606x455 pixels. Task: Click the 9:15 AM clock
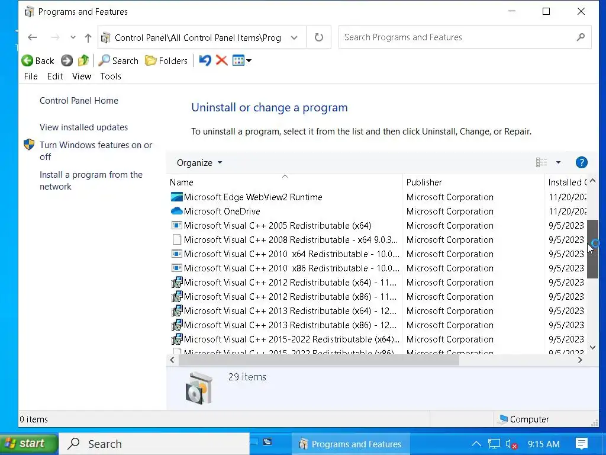543,444
